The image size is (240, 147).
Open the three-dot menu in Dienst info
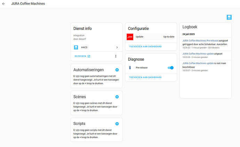coord(116,56)
